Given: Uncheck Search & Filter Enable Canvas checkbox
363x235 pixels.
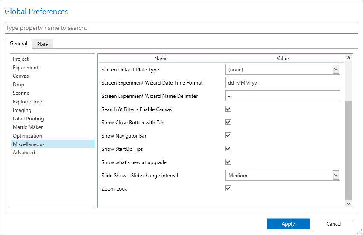Looking at the screenshot, I should pyautogui.click(x=228, y=109).
